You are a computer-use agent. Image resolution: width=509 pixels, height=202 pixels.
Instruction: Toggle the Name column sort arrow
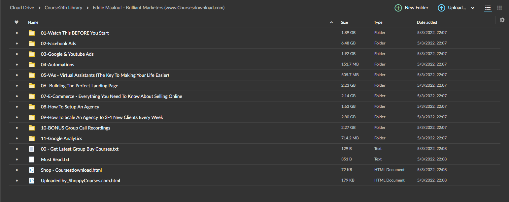[331, 22]
